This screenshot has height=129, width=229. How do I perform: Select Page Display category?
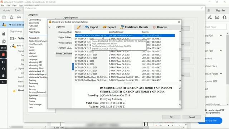(34, 32)
